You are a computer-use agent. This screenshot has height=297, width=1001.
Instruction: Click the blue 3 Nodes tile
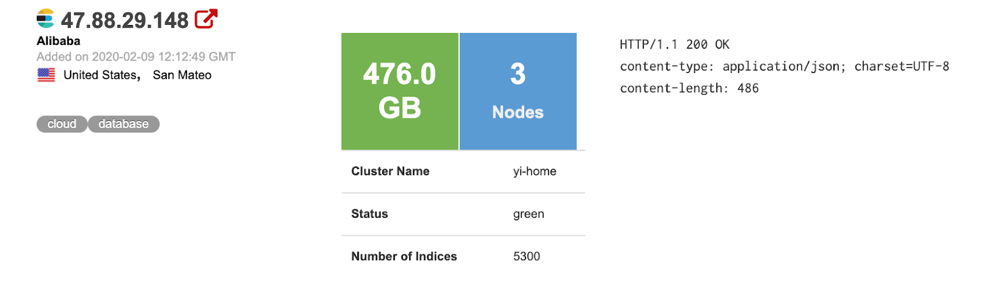click(518, 91)
